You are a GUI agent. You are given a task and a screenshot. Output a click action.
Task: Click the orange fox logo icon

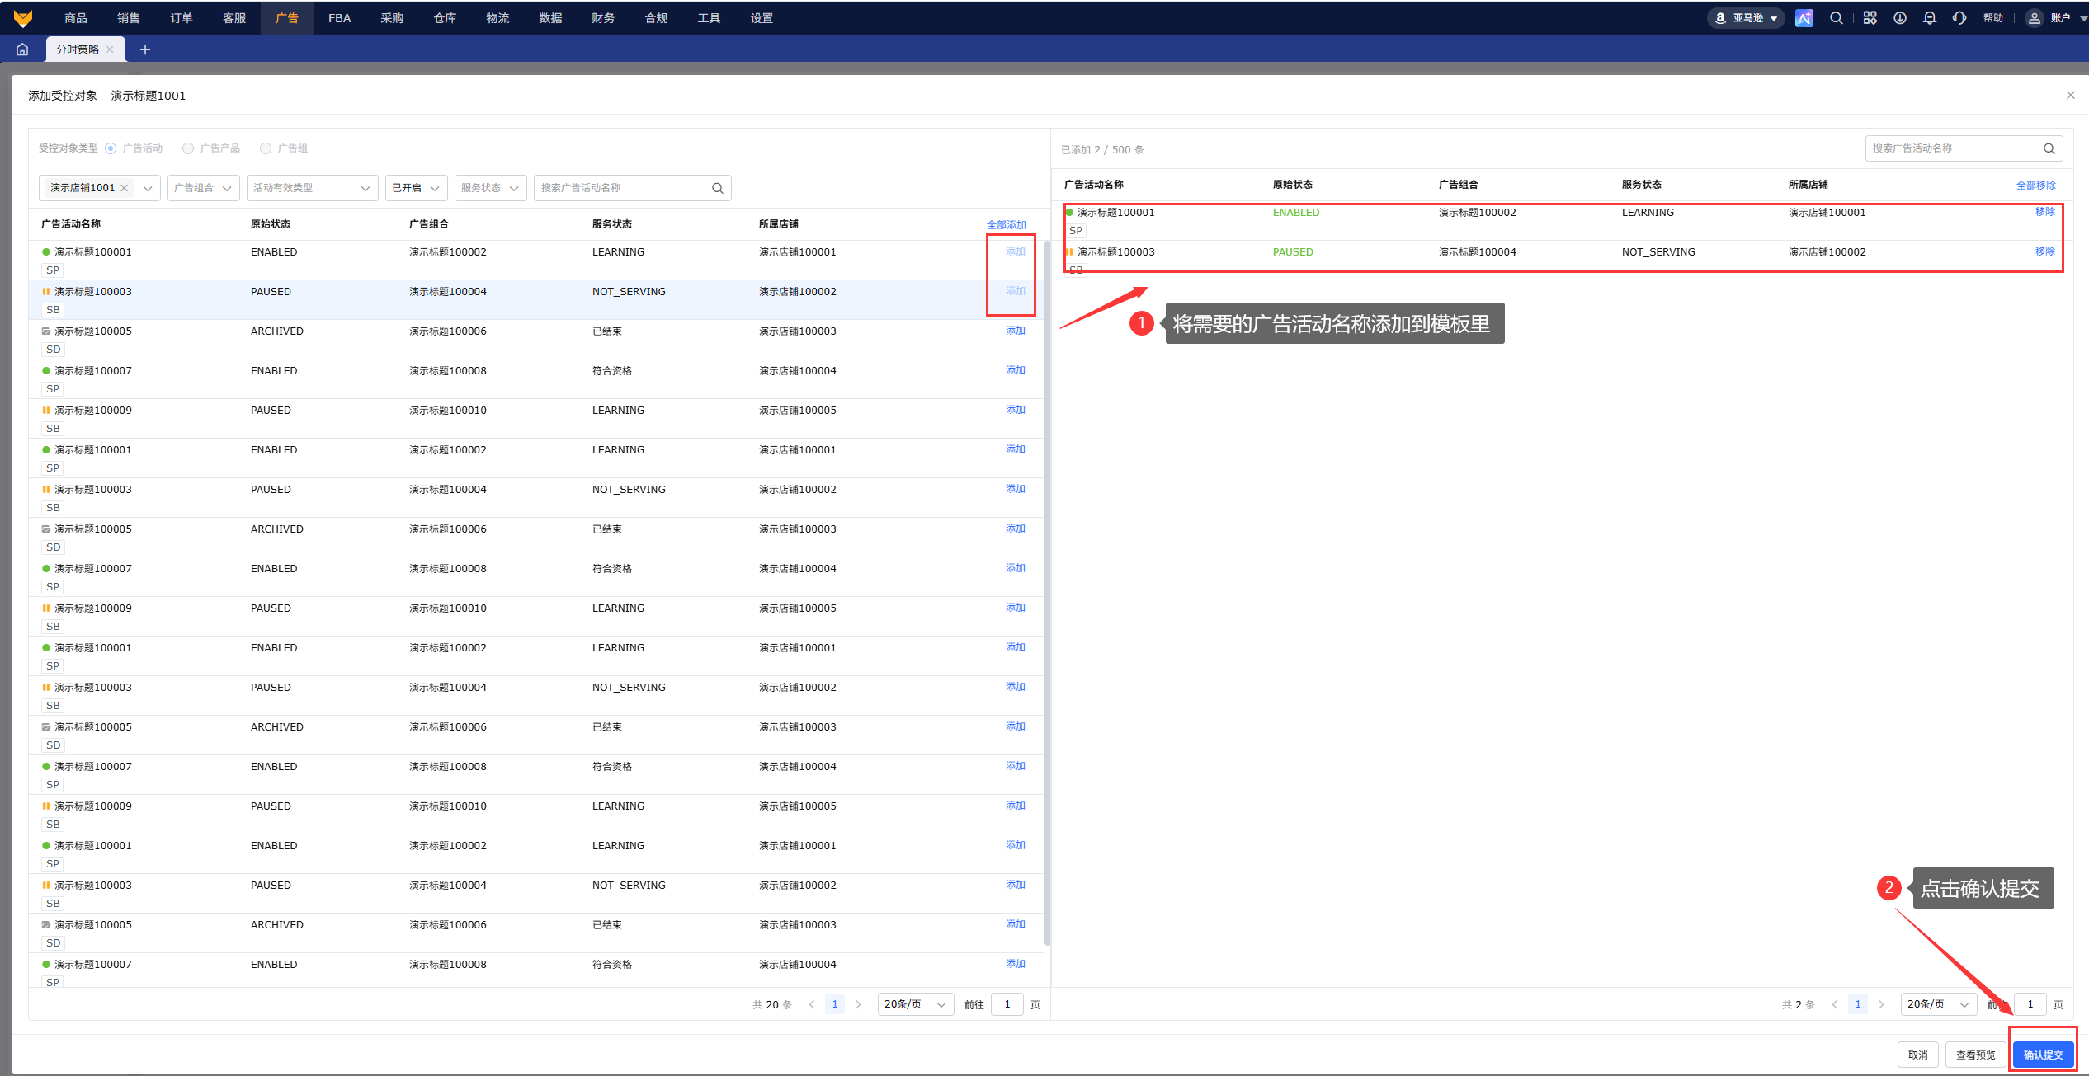click(23, 17)
